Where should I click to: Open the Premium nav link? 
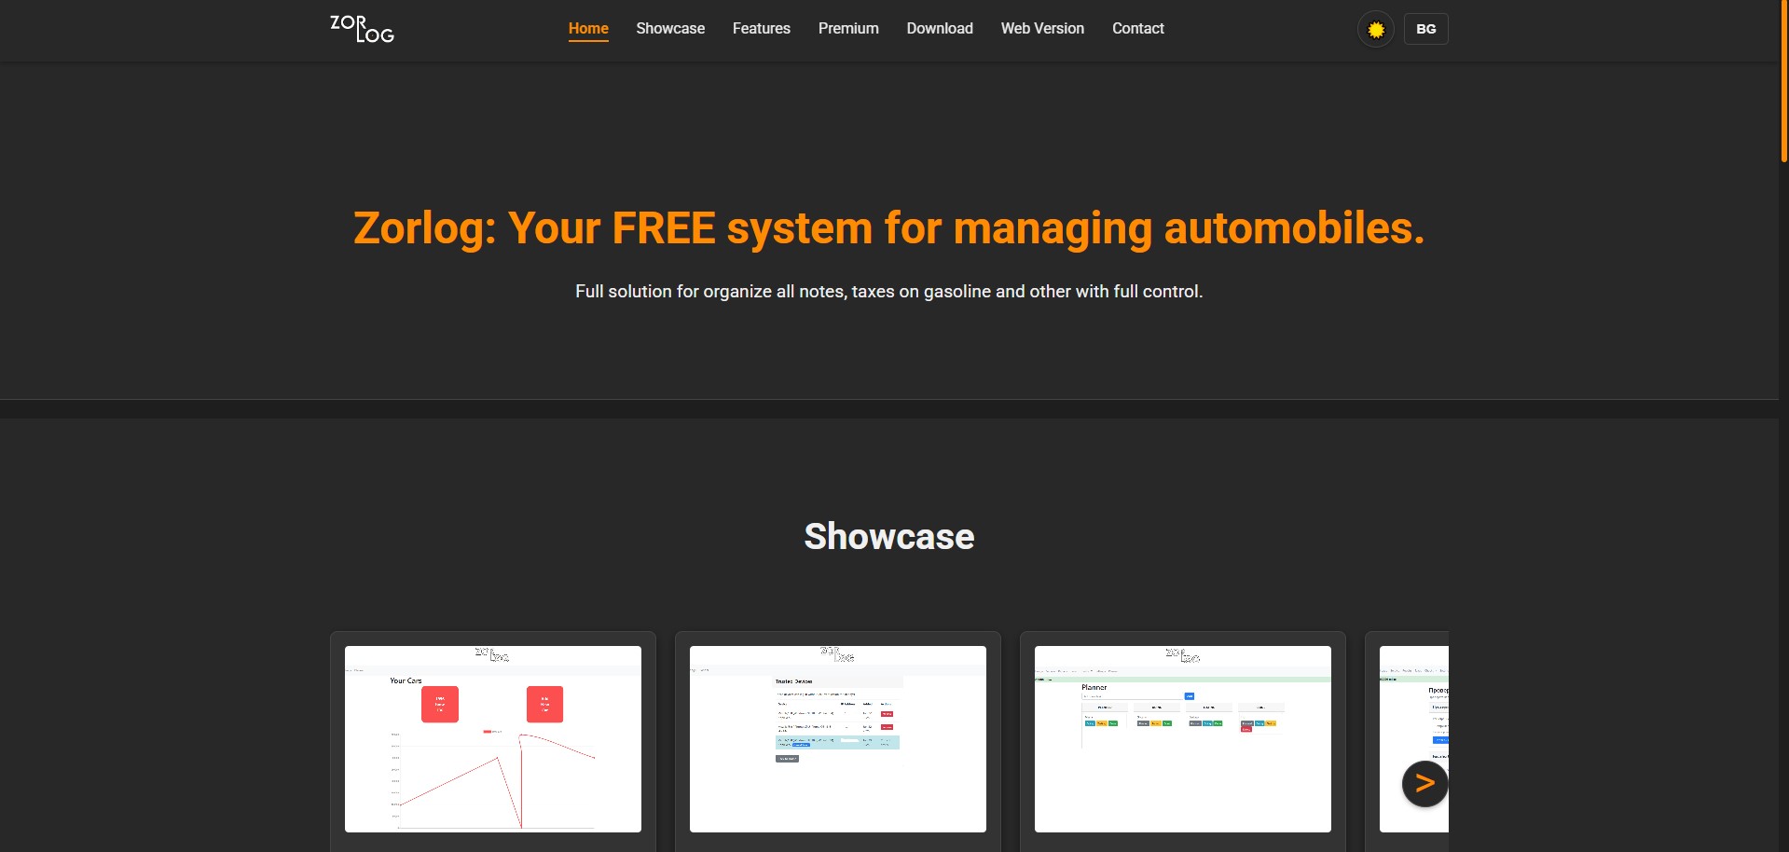click(x=848, y=29)
